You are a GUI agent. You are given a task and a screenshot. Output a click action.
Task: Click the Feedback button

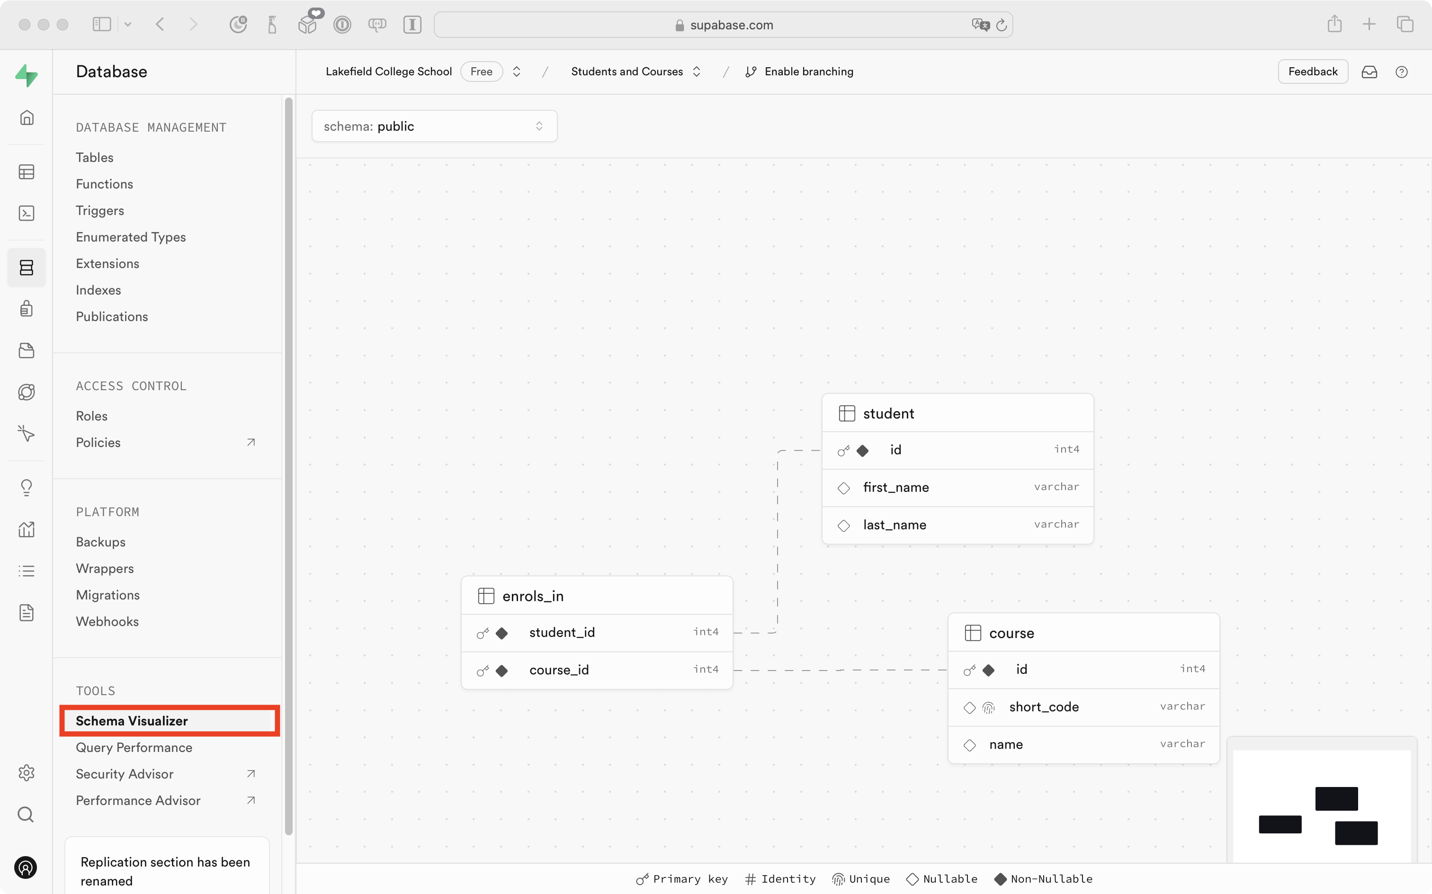tap(1313, 72)
